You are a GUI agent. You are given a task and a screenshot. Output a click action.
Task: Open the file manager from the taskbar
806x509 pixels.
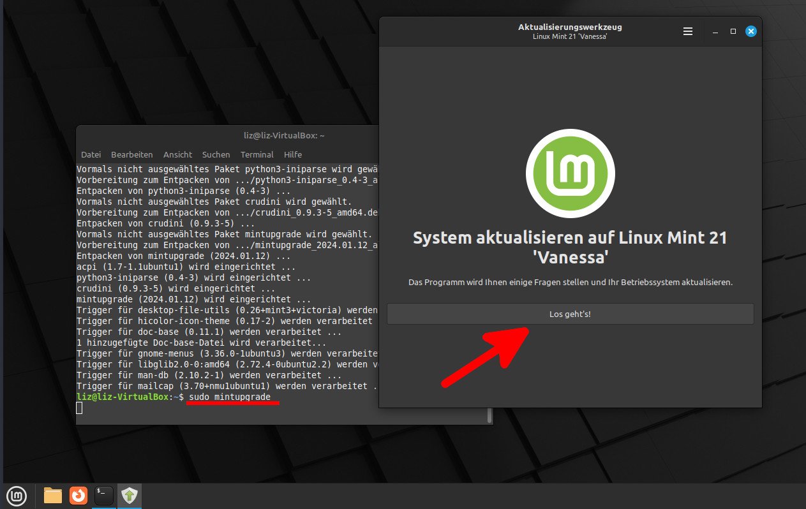(52, 496)
